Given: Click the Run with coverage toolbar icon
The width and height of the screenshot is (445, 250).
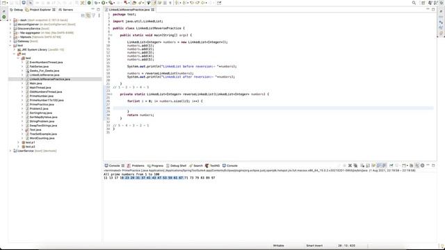Looking at the screenshot, I should tap(111, 3).
